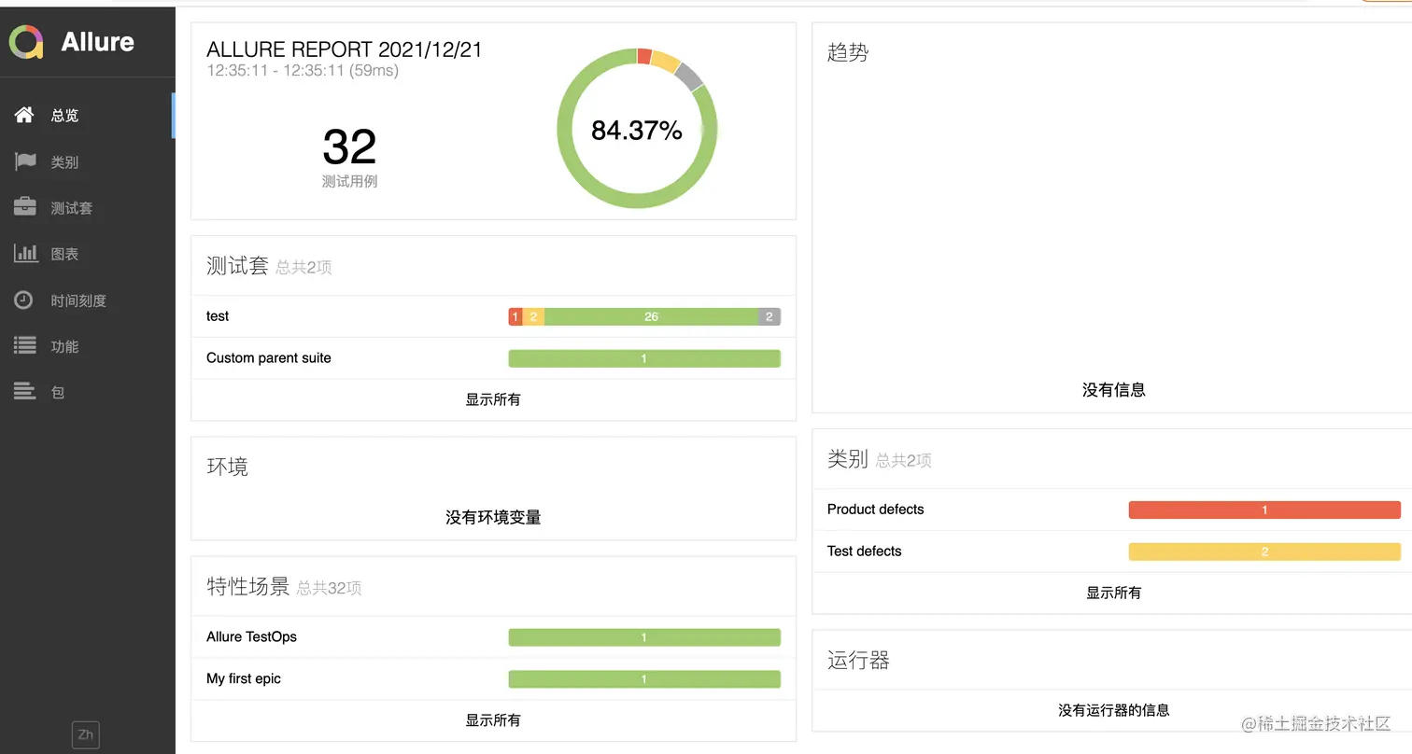This screenshot has height=754, width=1412.
Task: Open the 总览 sidebar menu item
Action: pyautogui.click(x=88, y=116)
